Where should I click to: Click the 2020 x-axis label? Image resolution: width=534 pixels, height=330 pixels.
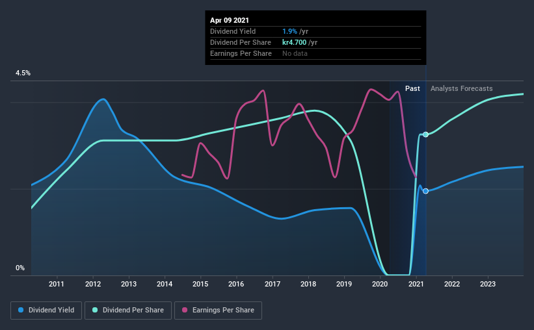(380, 284)
